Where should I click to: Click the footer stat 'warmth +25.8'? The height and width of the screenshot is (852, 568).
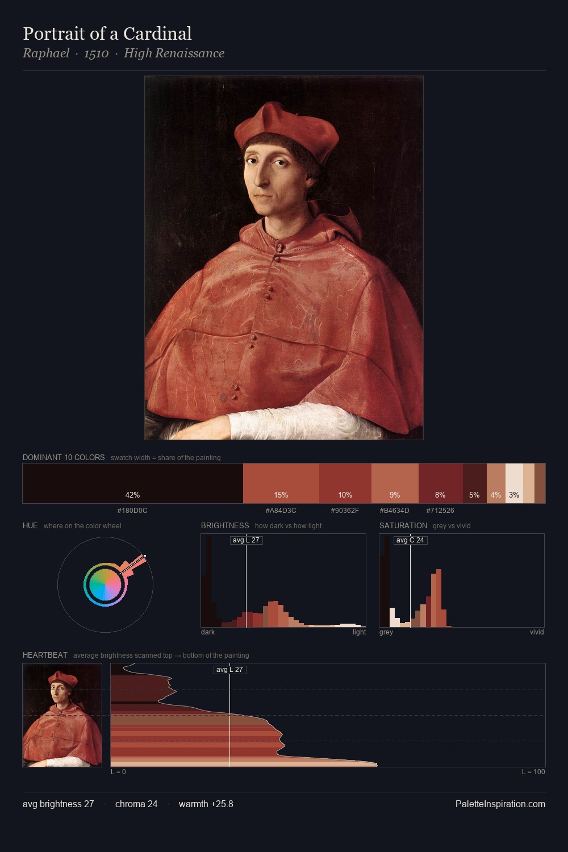[x=206, y=804]
